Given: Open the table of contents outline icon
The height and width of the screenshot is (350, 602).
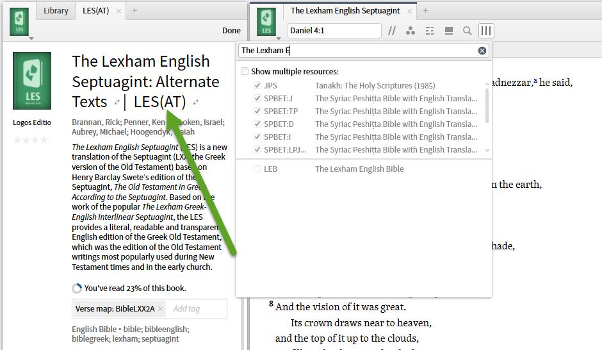Looking at the screenshot, I should 430,31.
